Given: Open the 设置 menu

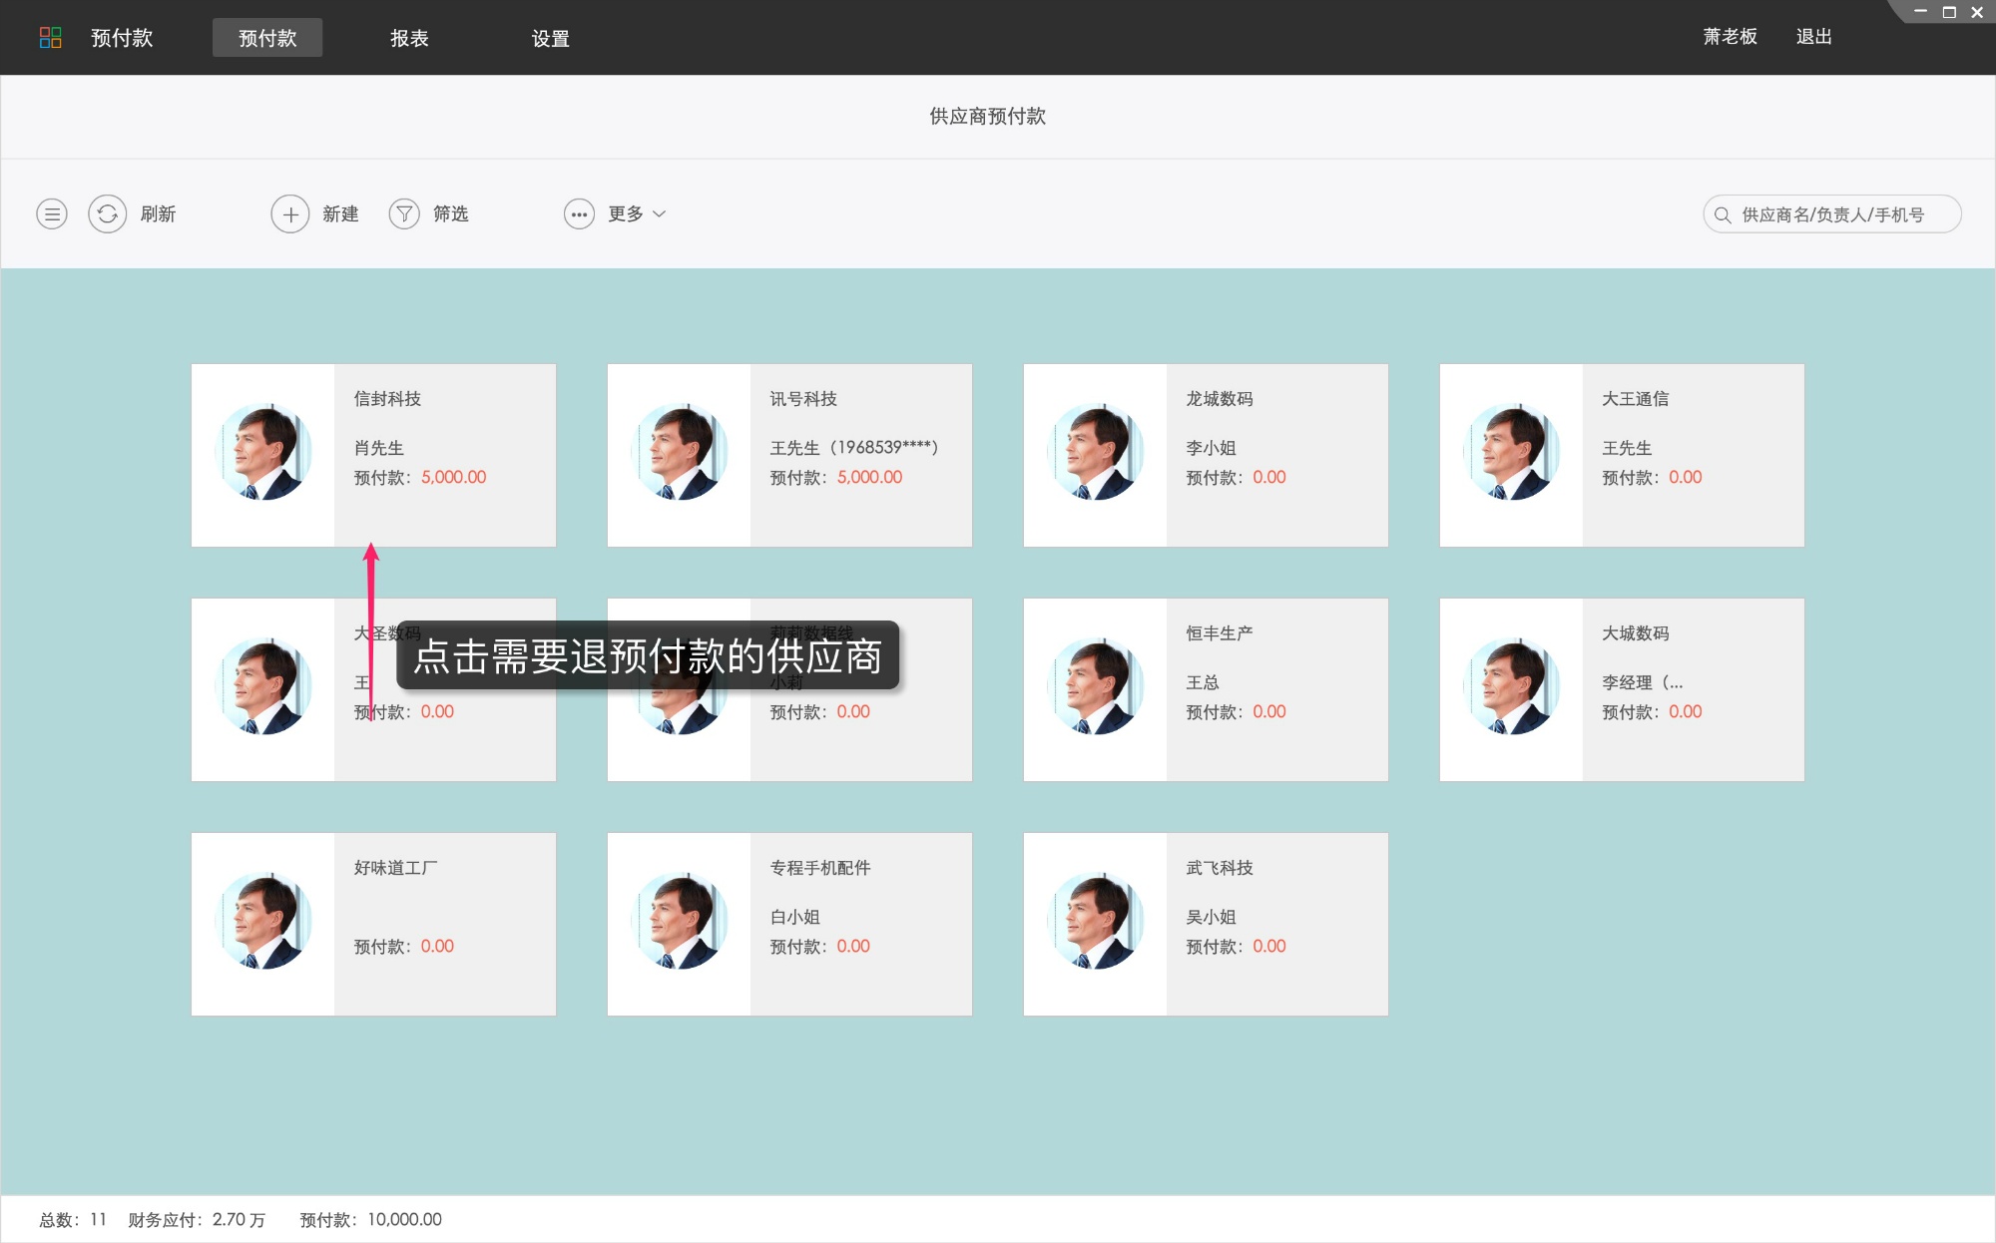Looking at the screenshot, I should click(x=551, y=37).
